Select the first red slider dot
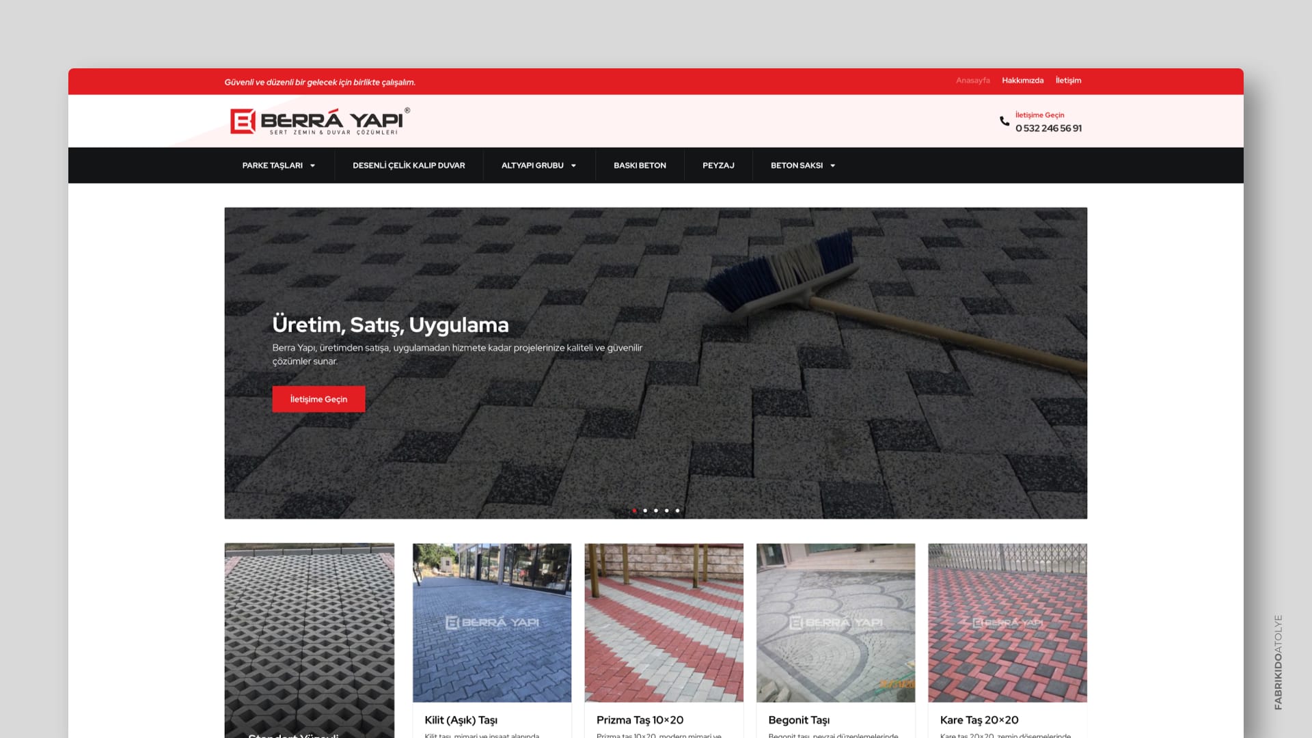Image resolution: width=1312 pixels, height=738 pixels. click(x=634, y=510)
